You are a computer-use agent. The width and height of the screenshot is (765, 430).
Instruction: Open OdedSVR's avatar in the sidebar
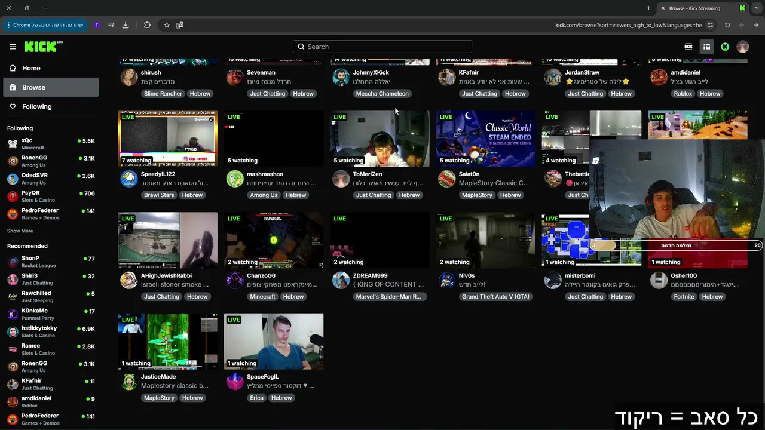click(x=13, y=179)
